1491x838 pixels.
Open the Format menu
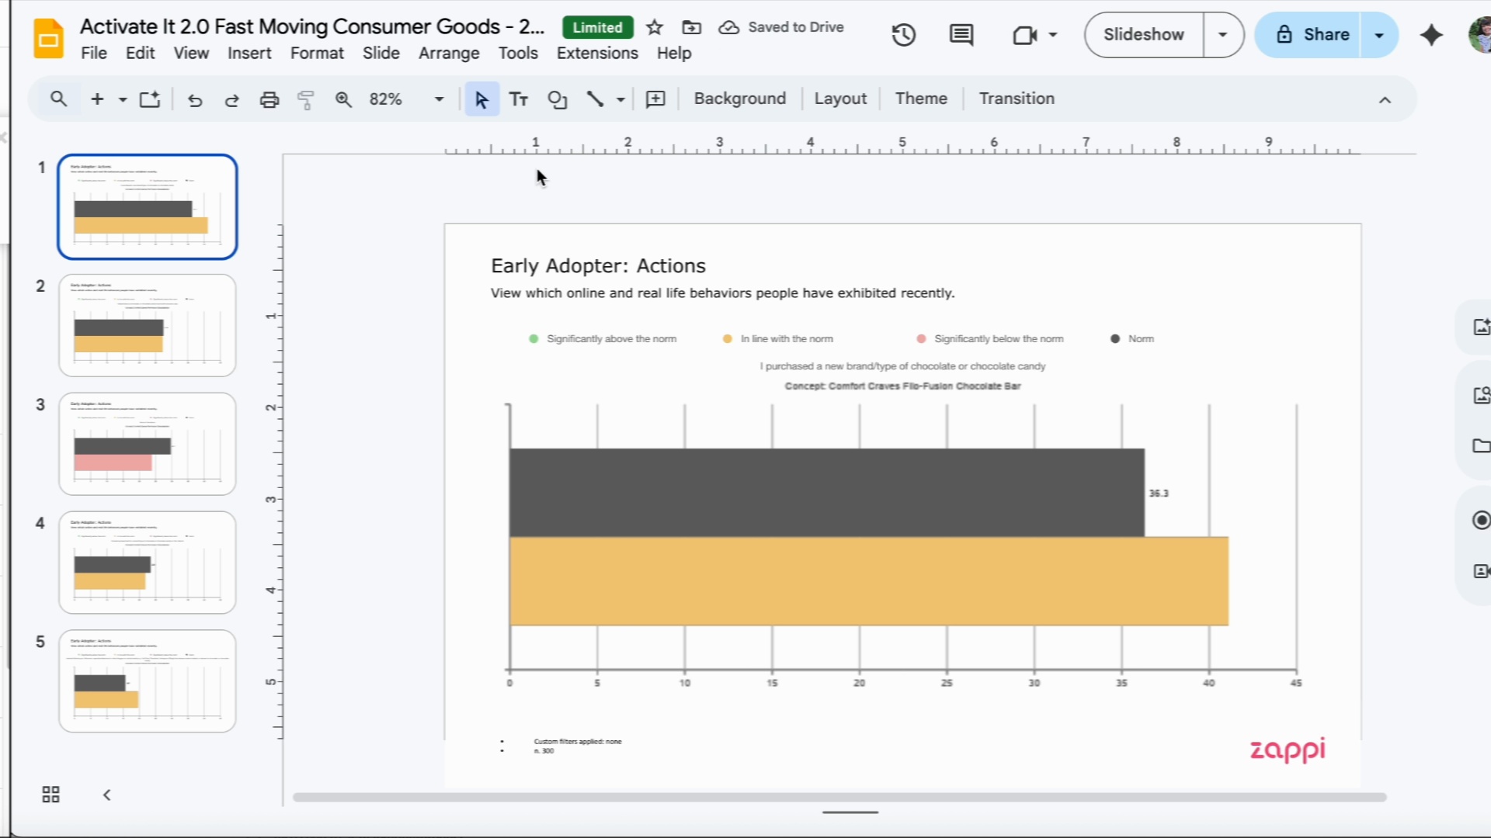(x=317, y=53)
